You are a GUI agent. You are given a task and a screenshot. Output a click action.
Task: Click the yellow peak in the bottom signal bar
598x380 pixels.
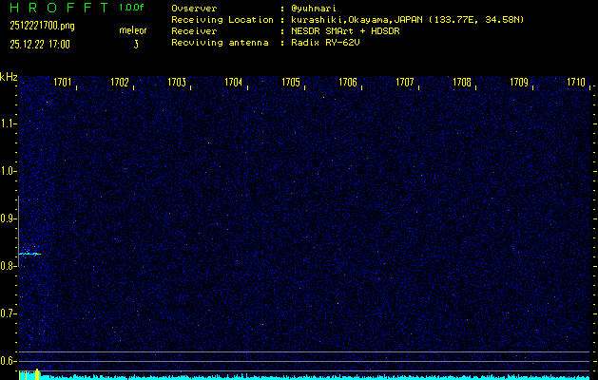point(37,372)
